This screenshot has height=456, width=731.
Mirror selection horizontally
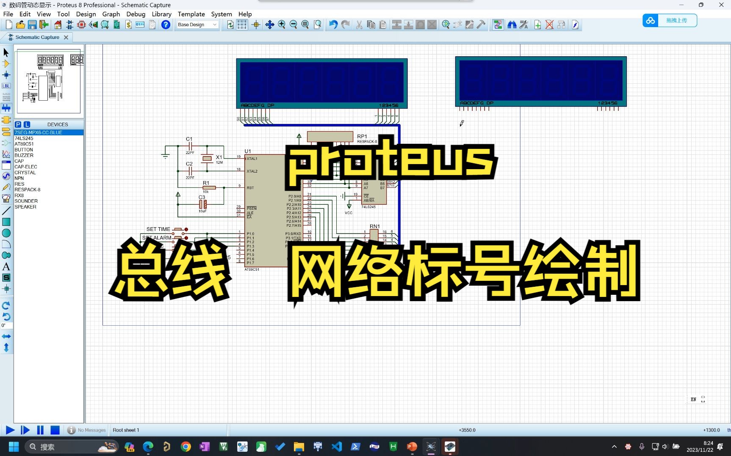(6, 336)
